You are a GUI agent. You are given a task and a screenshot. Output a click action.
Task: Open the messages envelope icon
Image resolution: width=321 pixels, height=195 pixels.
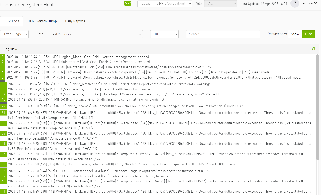point(128,3)
